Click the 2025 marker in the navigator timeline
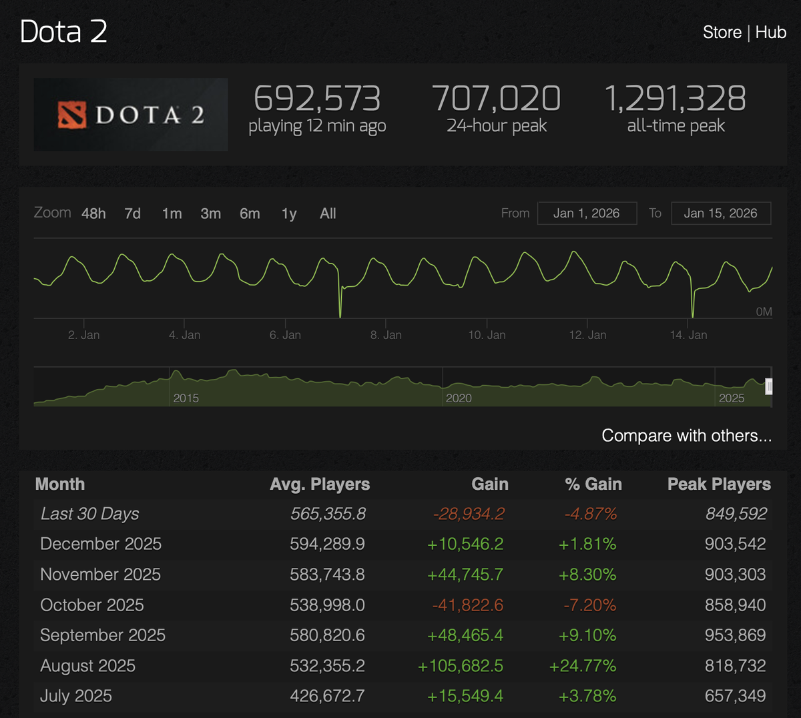Viewport: 801px width, 718px height. point(732,398)
